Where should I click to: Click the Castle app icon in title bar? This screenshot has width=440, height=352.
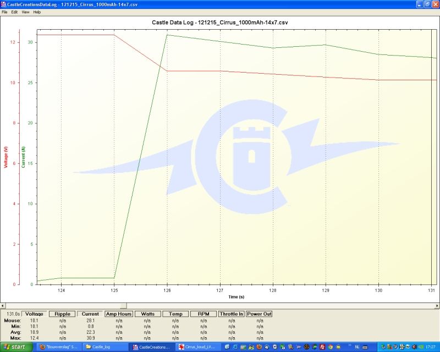4,4
